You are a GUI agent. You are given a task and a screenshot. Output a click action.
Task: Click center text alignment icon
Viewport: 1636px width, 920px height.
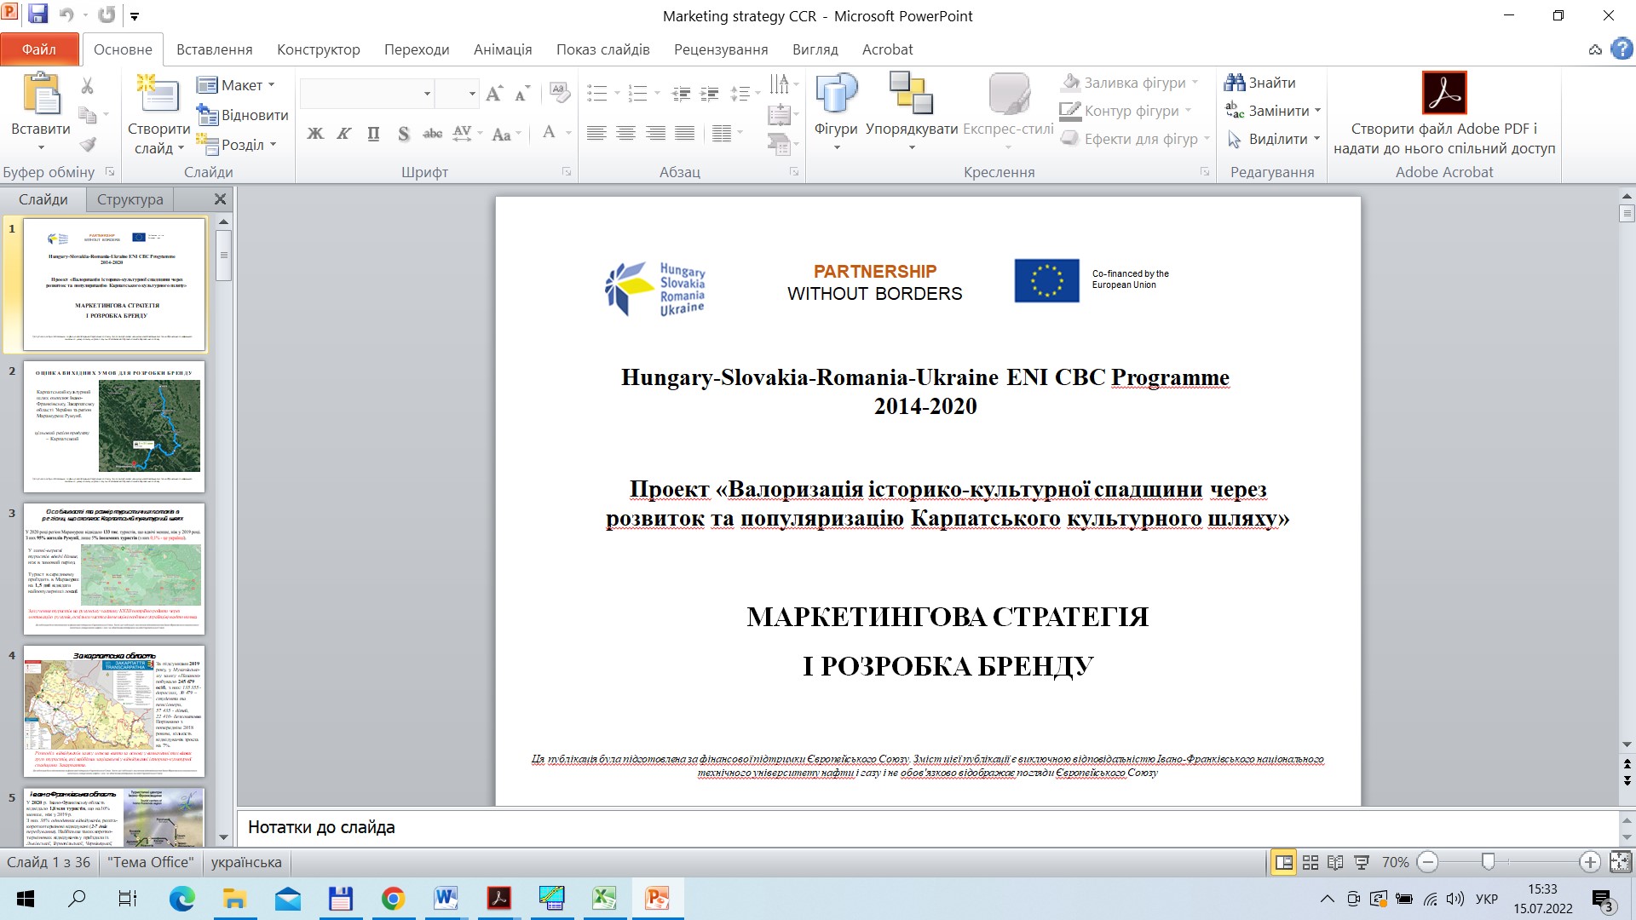tap(625, 134)
